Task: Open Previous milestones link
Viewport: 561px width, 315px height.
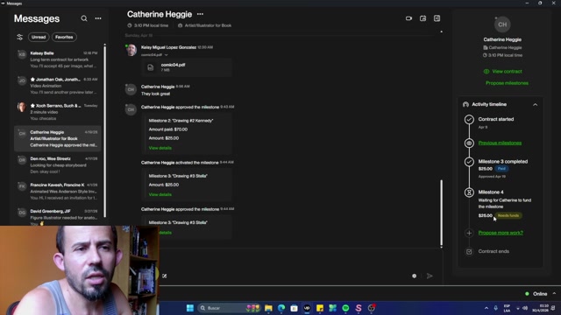Action: pyautogui.click(x=500, y=143)
